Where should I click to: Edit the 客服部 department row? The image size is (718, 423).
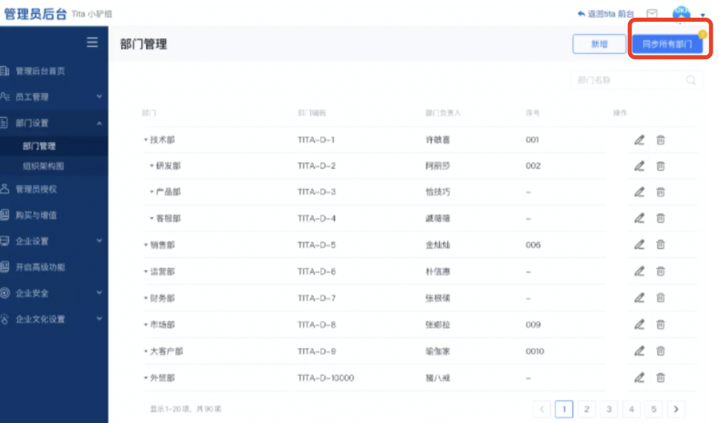[x=639, y=218]
